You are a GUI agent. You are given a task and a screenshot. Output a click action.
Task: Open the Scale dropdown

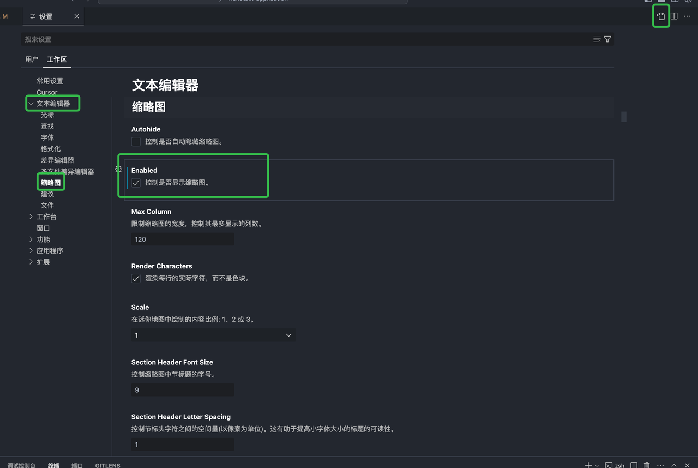coord(213,335)
